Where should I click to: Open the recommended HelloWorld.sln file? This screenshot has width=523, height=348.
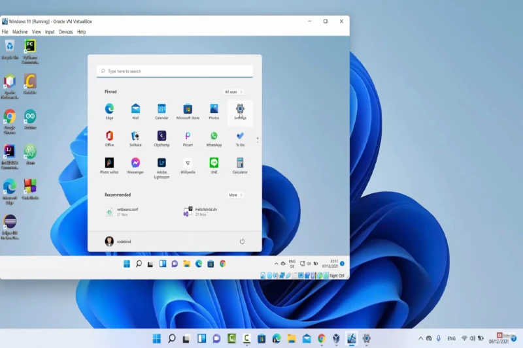[201, 212]
